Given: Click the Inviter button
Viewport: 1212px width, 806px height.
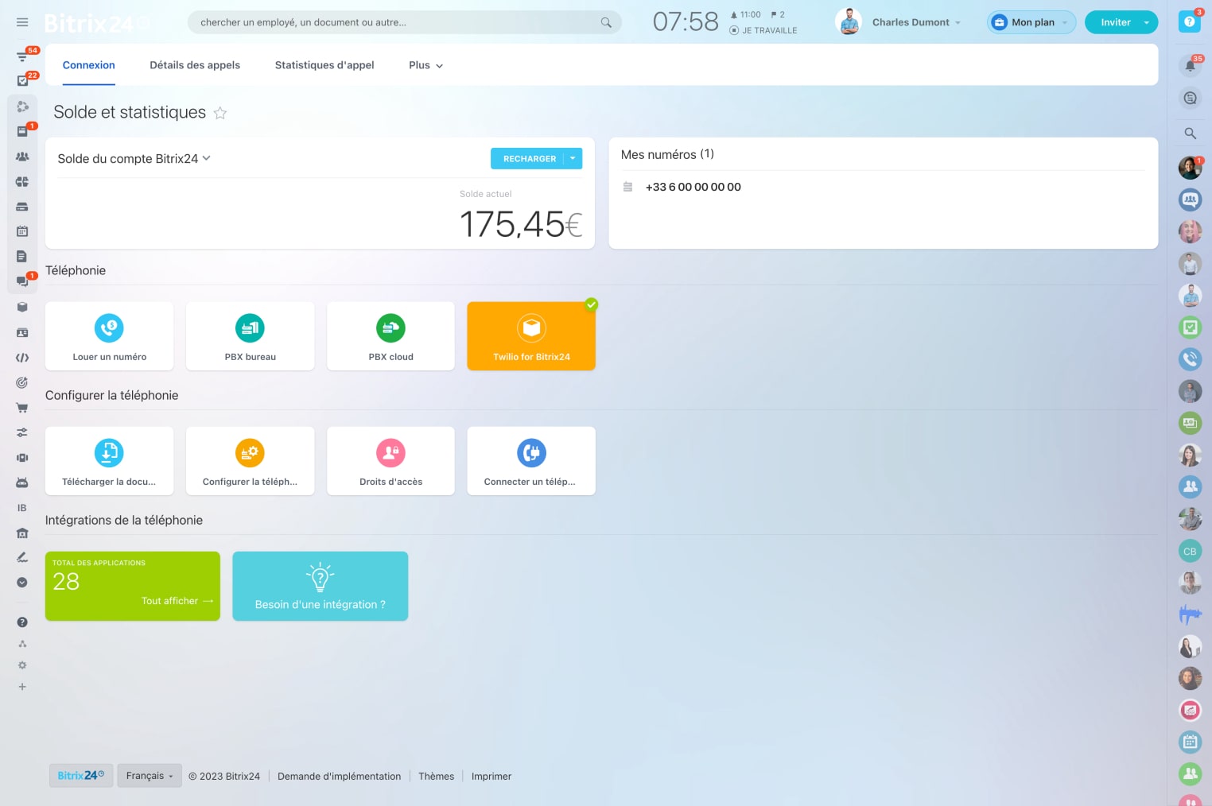Looking at the screenshot, I should pyautogui.click(x=1115, y=22).
